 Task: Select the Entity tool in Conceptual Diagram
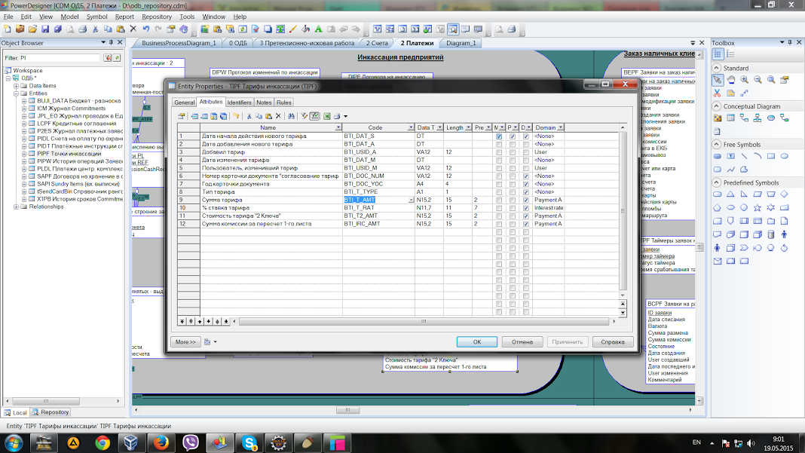point(730,118)
